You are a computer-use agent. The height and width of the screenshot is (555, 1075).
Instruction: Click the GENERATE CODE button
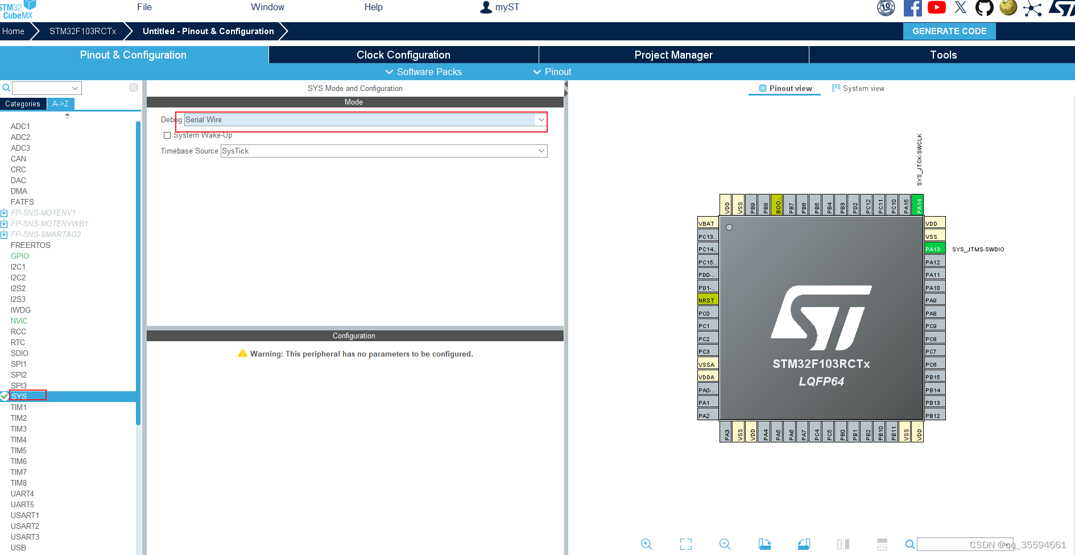coord(949,31)
